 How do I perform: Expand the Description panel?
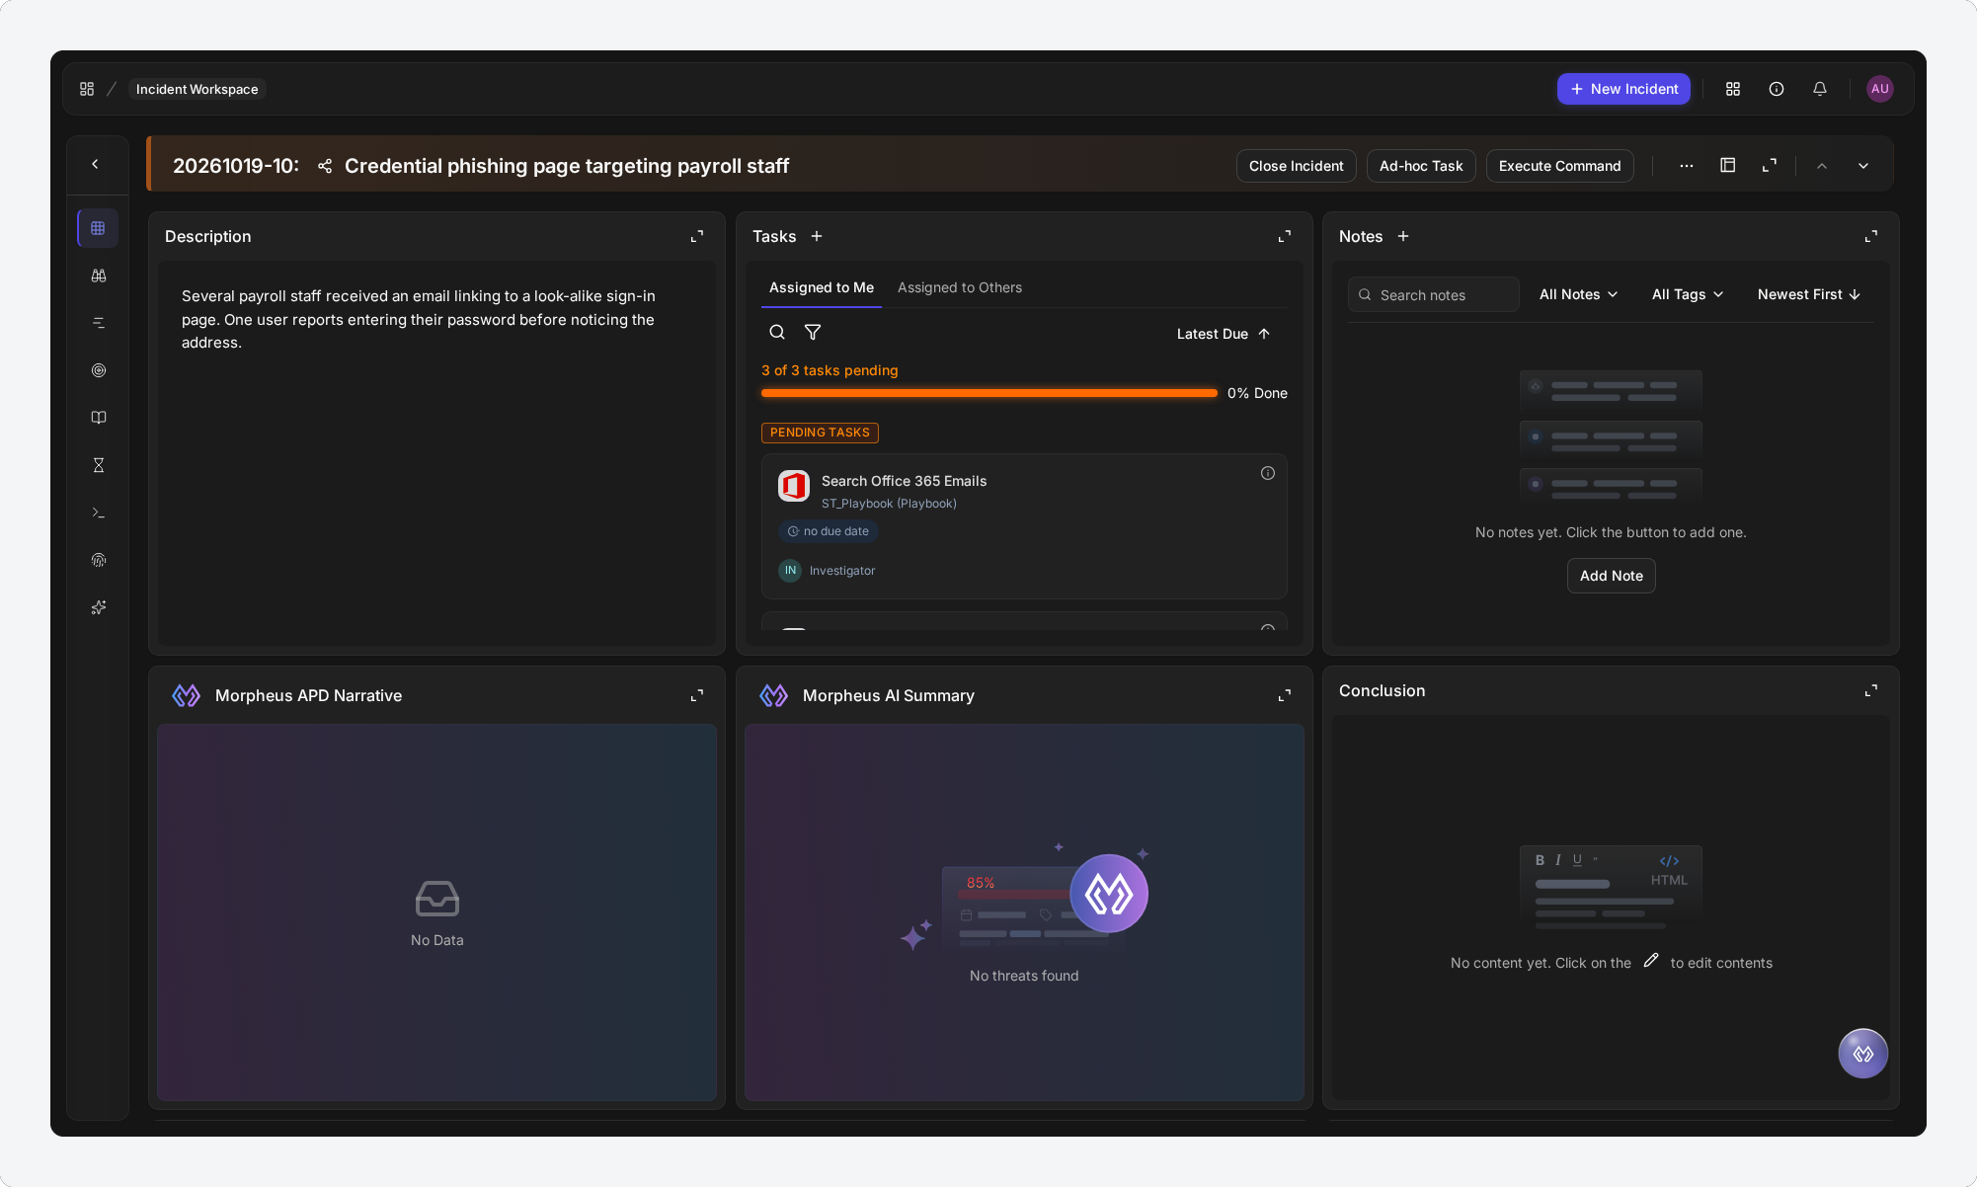coord(697,236)
